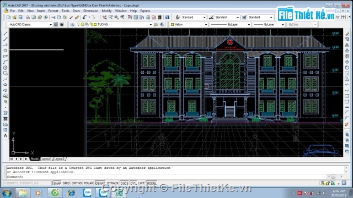Click the Undo arrow icon
Image resolution: width=353 pixels, height=198 pixels.
84,17
